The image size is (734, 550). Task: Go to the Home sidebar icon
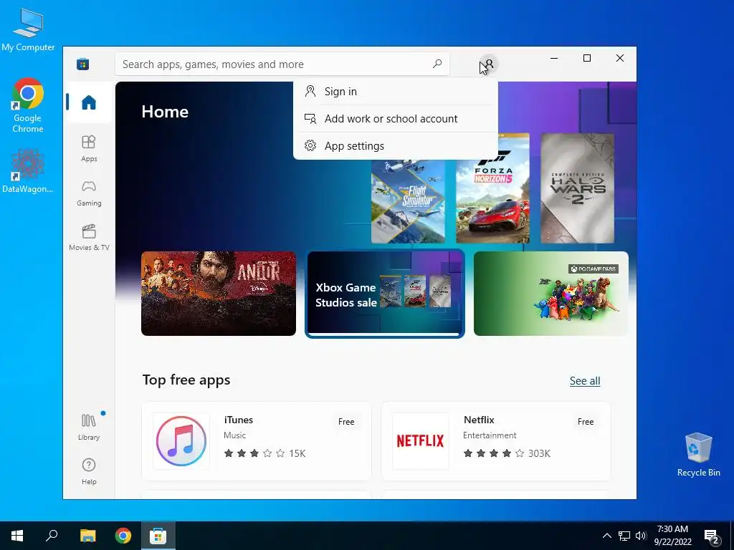[x=89, y=102]
